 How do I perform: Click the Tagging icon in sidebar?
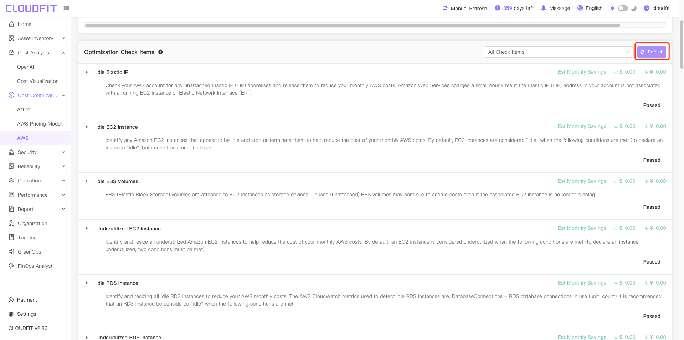(x=11, y=237)
